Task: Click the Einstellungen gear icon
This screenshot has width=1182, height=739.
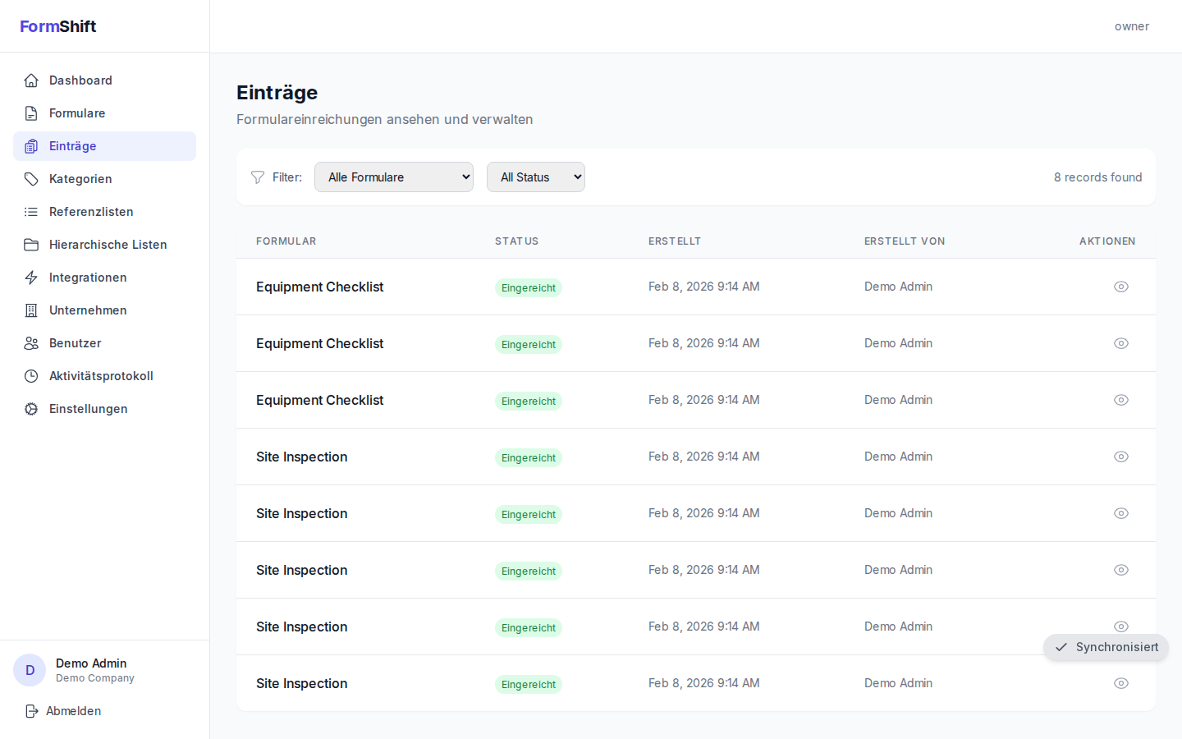Action: [x=31, y=409]
